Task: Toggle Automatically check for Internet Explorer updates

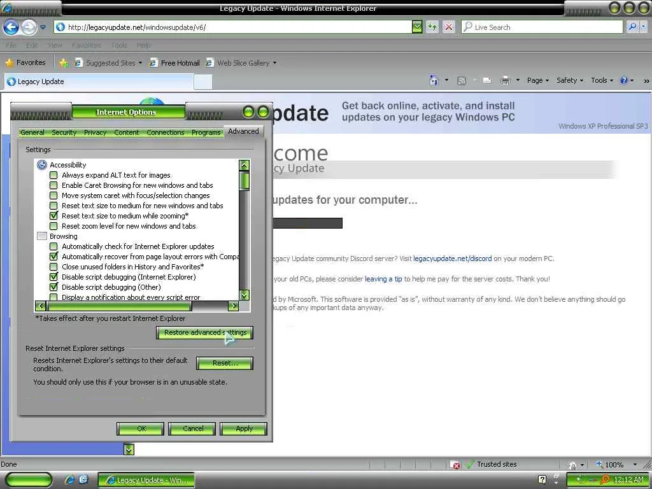Action: point(53,246)
